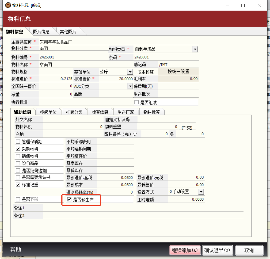Screen dimensions: 270x259
Task: Expand the 设置方式 dropdown
Action: (201, 192)
